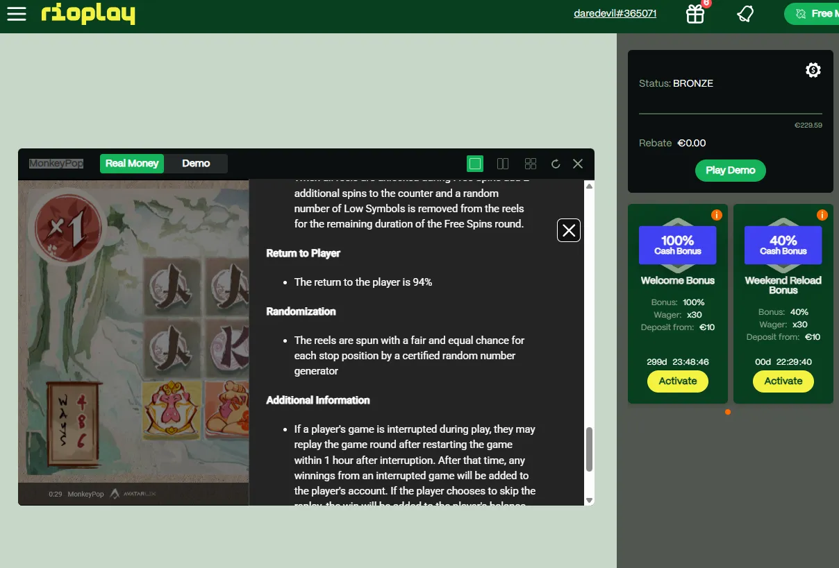Image resolution: width=839 pixels, height=568 pixels.
Task: Show info for the Weekend Reload Bonus card
Action: (x=822, y=215)
